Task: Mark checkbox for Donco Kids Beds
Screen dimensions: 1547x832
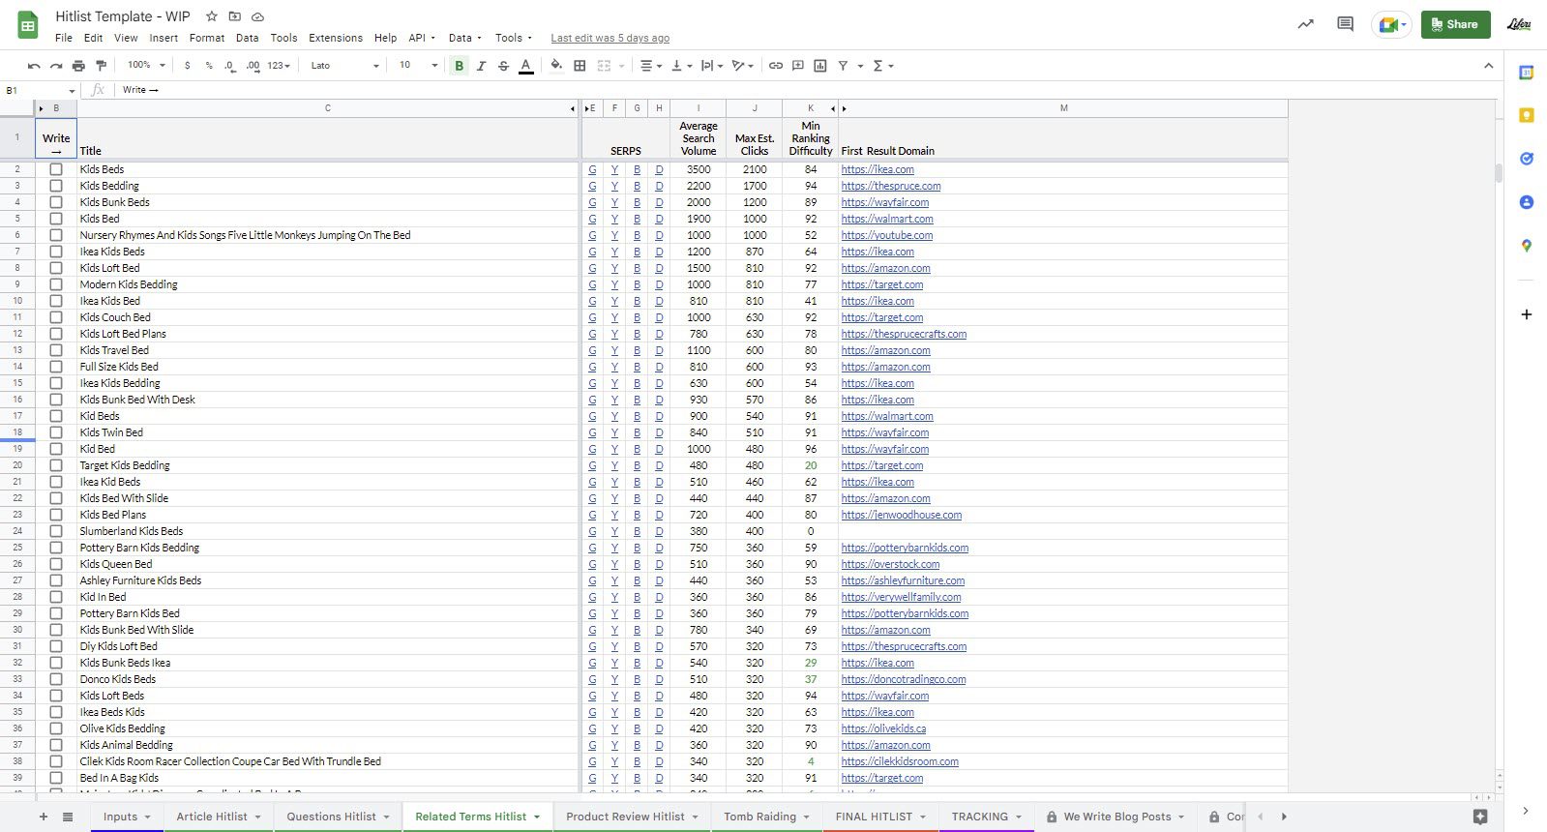Action: [x=56, y=679]
